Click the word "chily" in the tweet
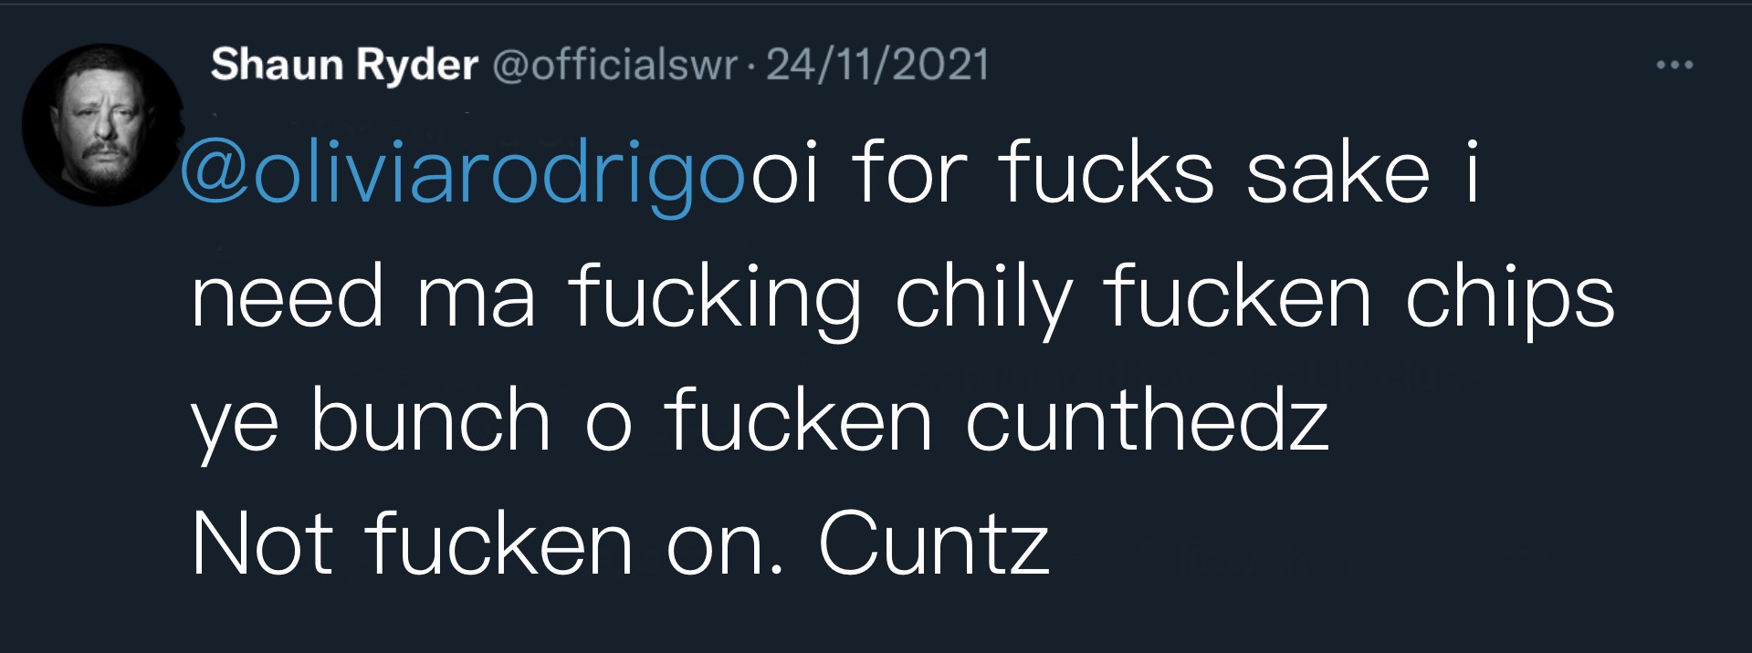The width and height of the screenshot is (1752, 653). tap(982, 301)
